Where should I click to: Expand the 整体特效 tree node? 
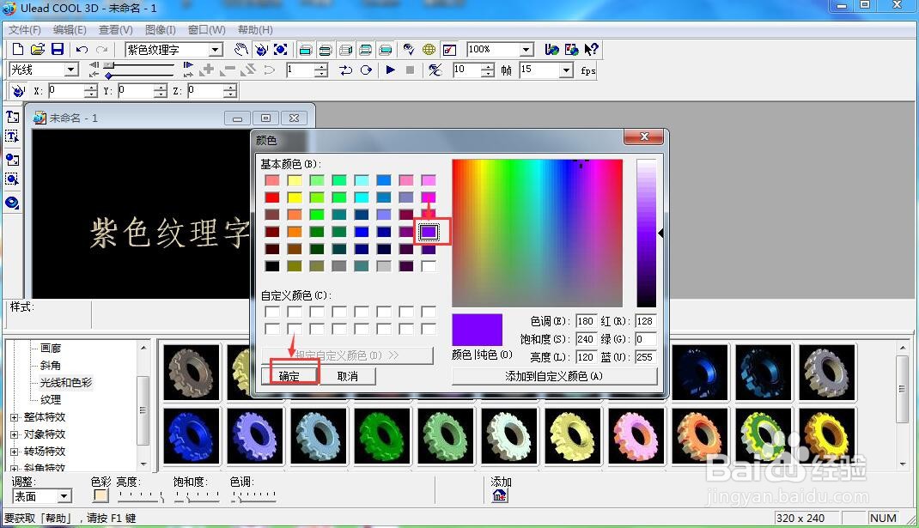pos(15,417)
